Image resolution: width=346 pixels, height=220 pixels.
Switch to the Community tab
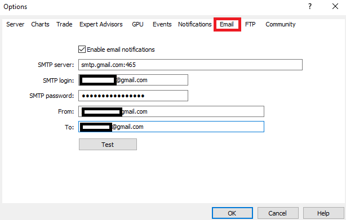pos(280,24)
